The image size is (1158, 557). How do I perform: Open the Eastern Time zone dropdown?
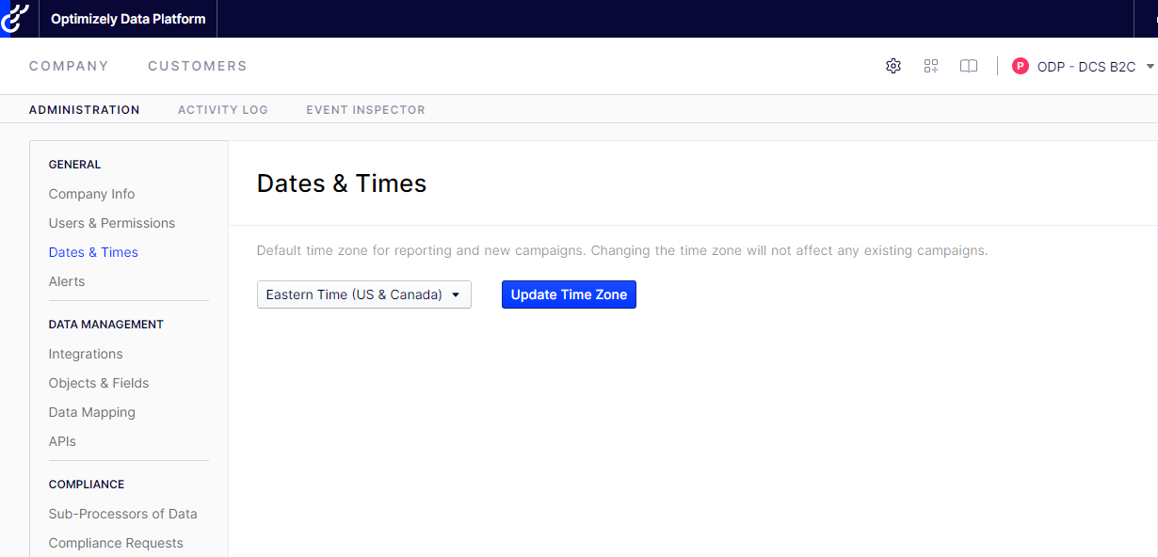[364, 294]
